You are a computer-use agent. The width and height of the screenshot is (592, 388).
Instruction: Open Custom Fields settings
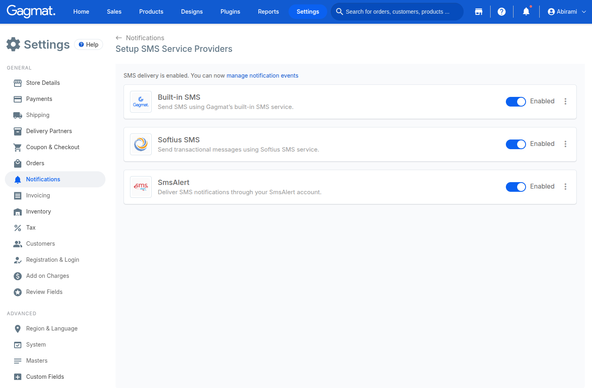pyautogui.click(x=55, y=377)
